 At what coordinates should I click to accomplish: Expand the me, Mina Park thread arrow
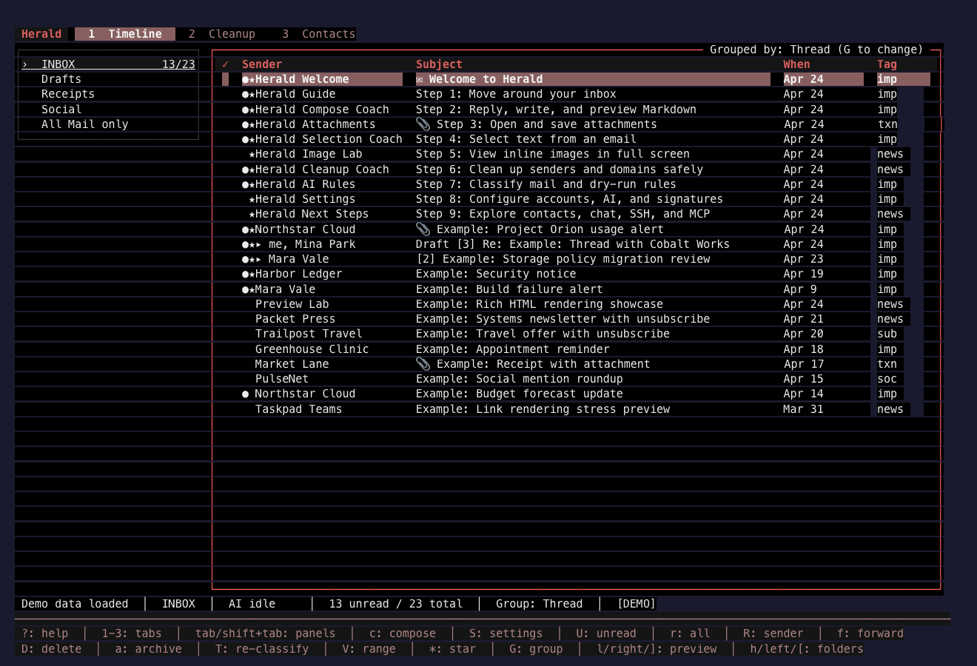(258, 244)
